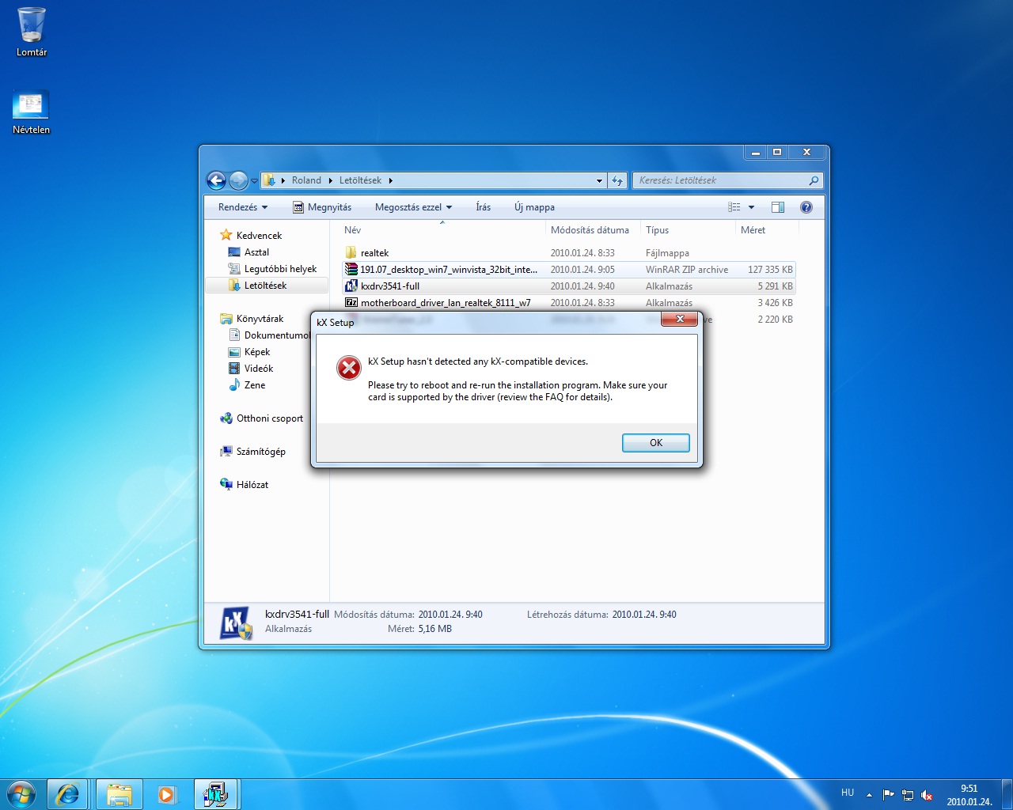Switch to kX Setup taskbar button
This screenshot has width=1013, height=810.
click(216, 794)
